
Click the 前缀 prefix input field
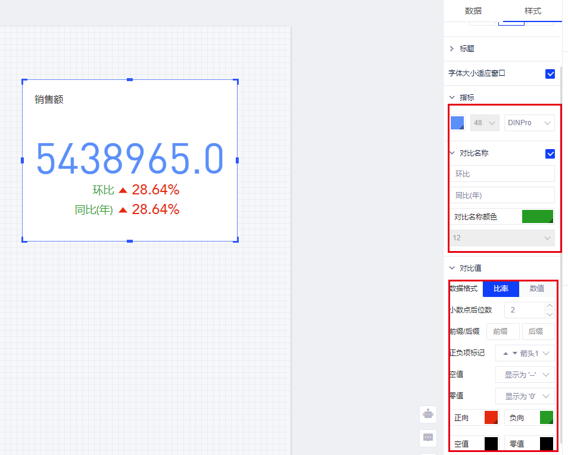[503, 332]
